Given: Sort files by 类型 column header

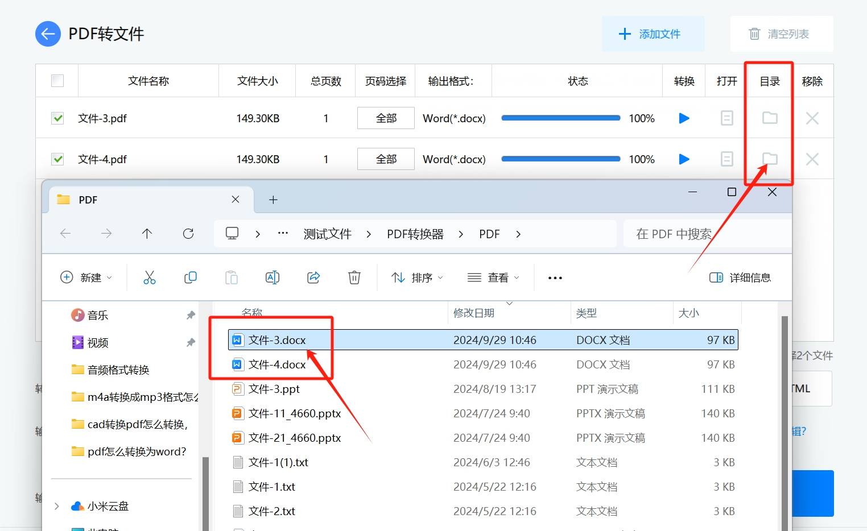Looking at the screenshot, I should 587,313.
